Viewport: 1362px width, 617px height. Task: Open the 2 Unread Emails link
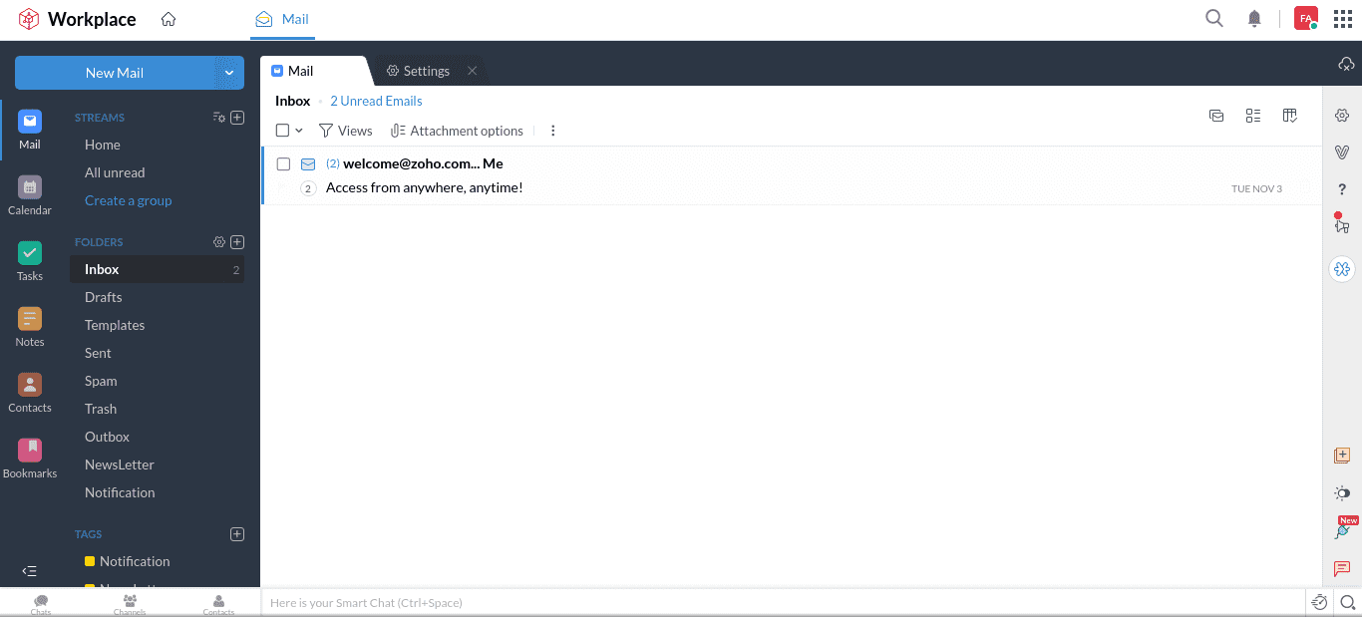click(x=376, y=101)
